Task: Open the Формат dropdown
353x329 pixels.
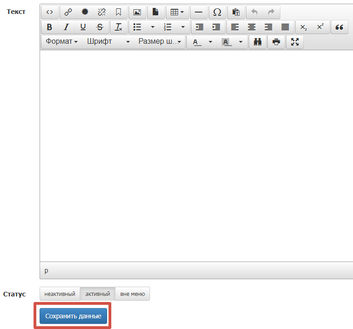Action: point(61,41)
